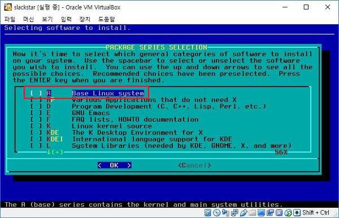This screenshot has width=339, height=218.
Task: Open the 머신 menu
Action: pos(28,19)
